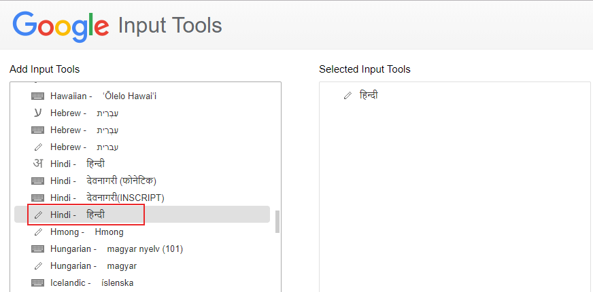Click the keyboard icon in the Hebrew row
This screenshot has height=292, width=593.
tap(38, 130)
